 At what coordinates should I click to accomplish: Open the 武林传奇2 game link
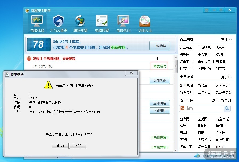[x=223, y=93]
